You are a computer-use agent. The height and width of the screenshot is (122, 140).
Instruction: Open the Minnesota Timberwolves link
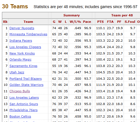coord(28,34)
